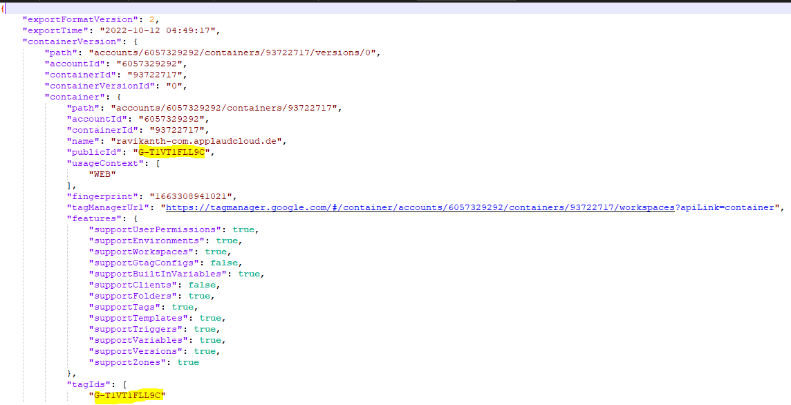Image resolution: width=791 pixels, height=405 pixels.
Task: Select the "WEB" array entry
Action: pos(103,174)
